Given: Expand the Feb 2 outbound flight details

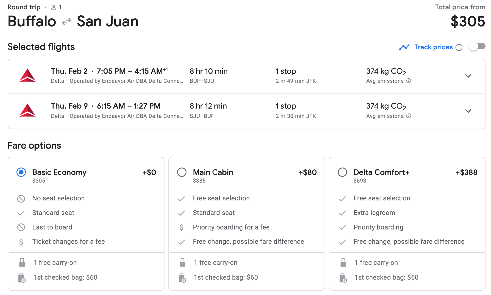Looking at the screenshot, I should [x=468, y=76].
